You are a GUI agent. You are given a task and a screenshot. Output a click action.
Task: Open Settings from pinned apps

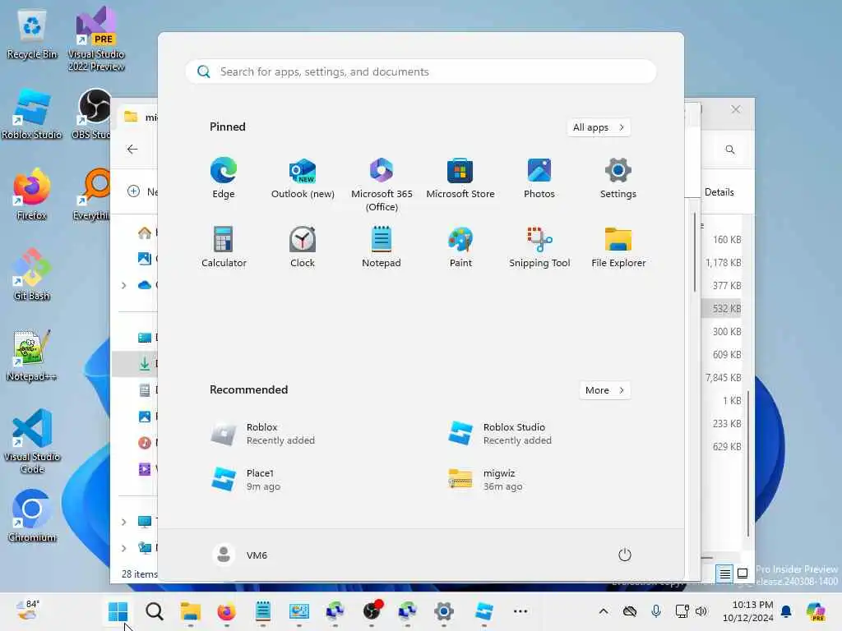pos(618,178)
